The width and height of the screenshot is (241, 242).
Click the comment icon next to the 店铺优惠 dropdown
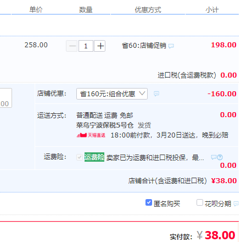click(x=156, y=94)
